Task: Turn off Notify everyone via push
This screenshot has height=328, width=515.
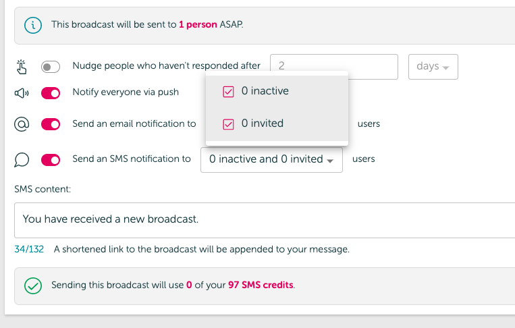Action: [x=51, y=93]
